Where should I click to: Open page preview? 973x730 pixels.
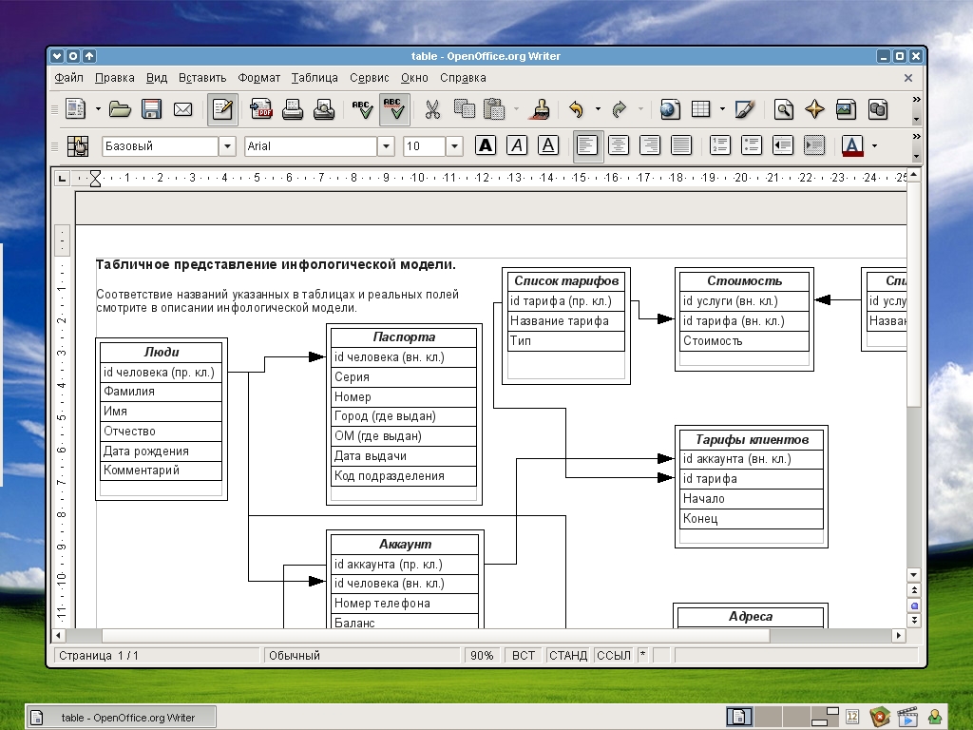[323, 110]
